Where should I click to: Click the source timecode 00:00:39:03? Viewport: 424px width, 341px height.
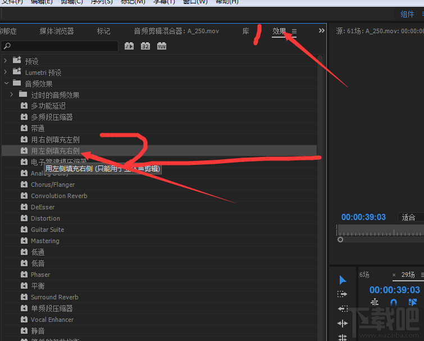363,217
